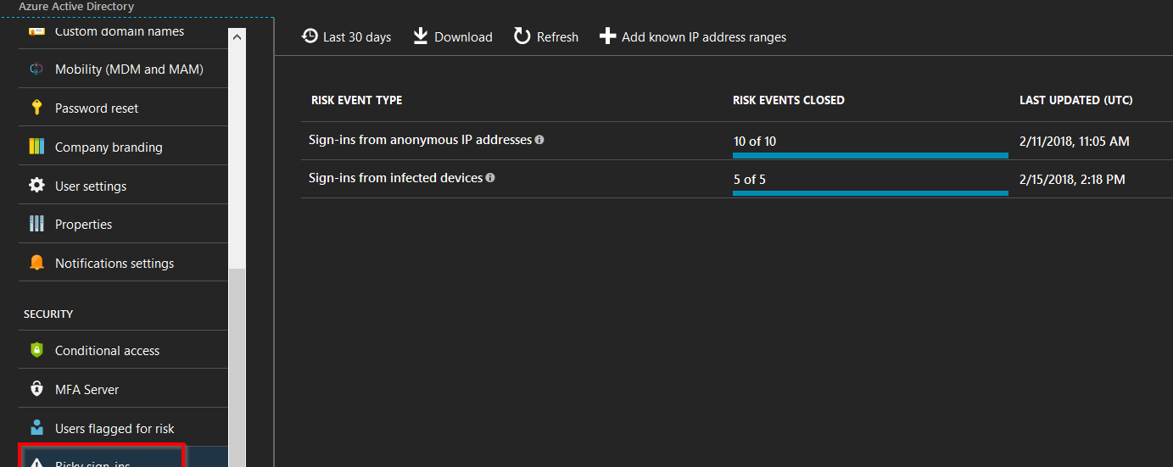Image resolution: width=1173 pixels, height=467 pixels.
Task: Click the MFA Server lock icon
Action: (36, 389)
